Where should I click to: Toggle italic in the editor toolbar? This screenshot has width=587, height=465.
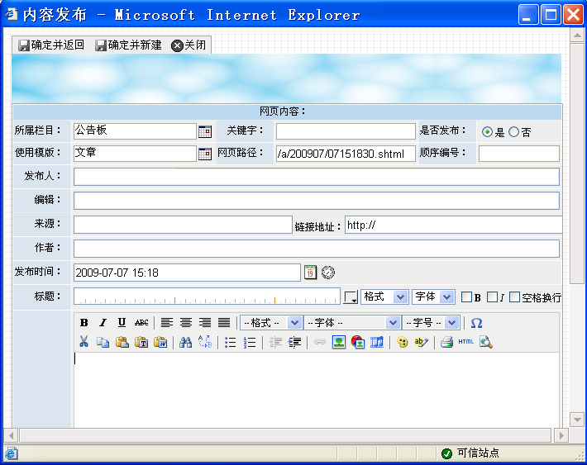[103, 322]
